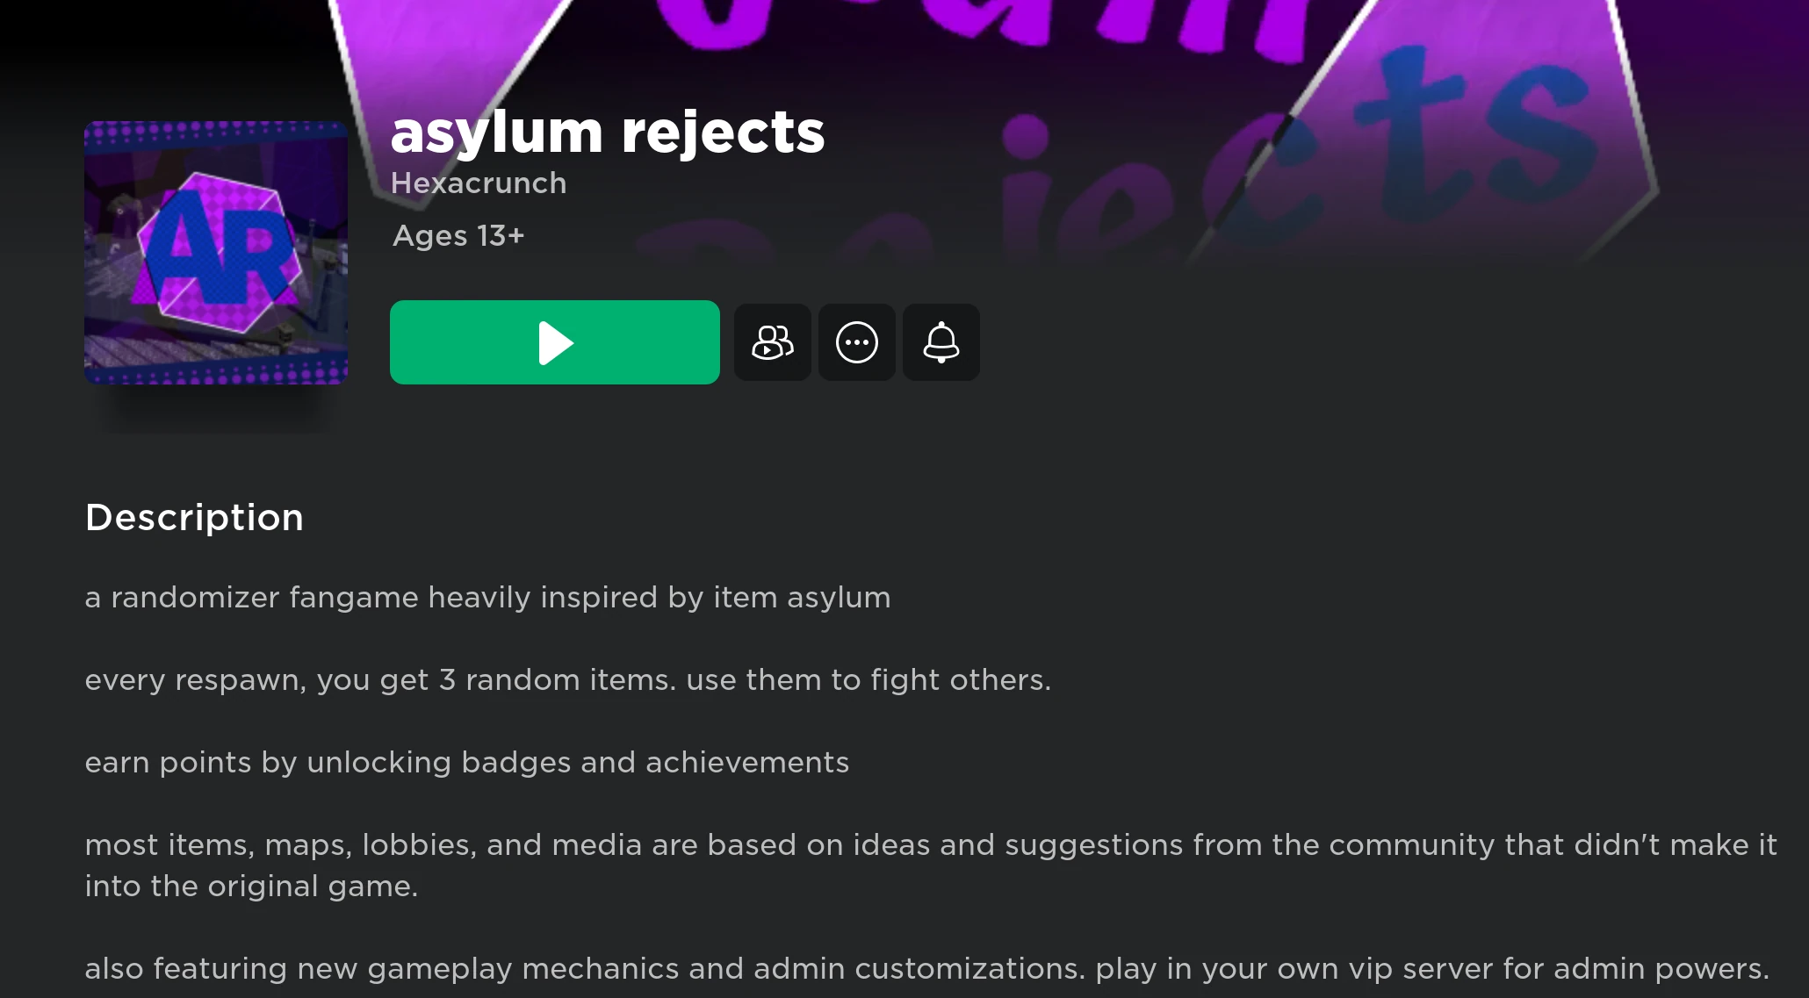Click the Description section heading
The width and height of the screenshot is (1809, 998).
[195, 518]
